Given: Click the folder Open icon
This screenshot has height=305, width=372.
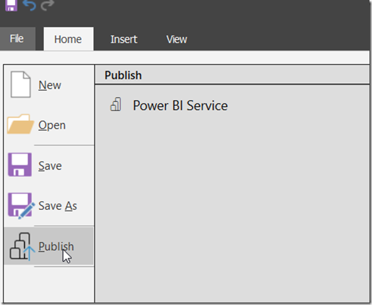Looking at the screenshot, I should point(20,124).
